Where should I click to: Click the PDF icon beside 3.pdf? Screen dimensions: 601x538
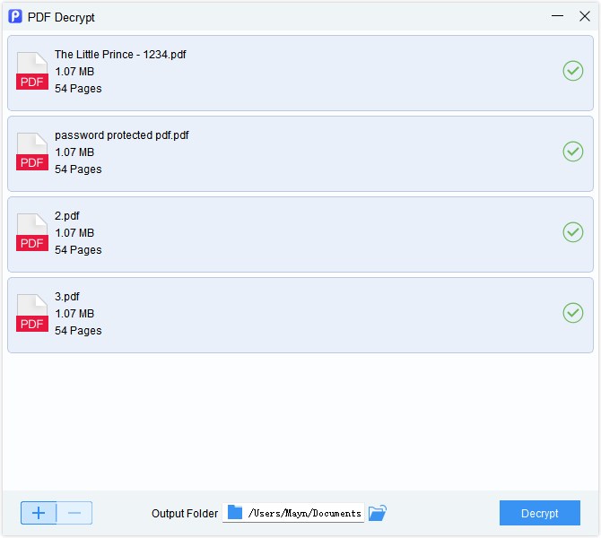pos(31,314)
